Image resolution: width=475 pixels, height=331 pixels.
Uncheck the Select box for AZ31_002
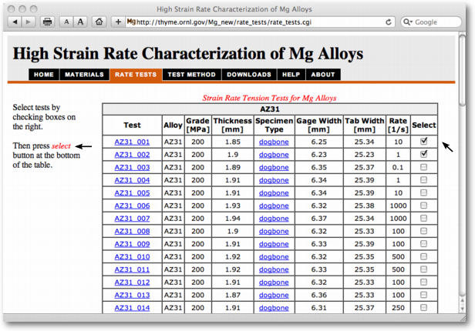pyautogui.click(x=423, y=155)
